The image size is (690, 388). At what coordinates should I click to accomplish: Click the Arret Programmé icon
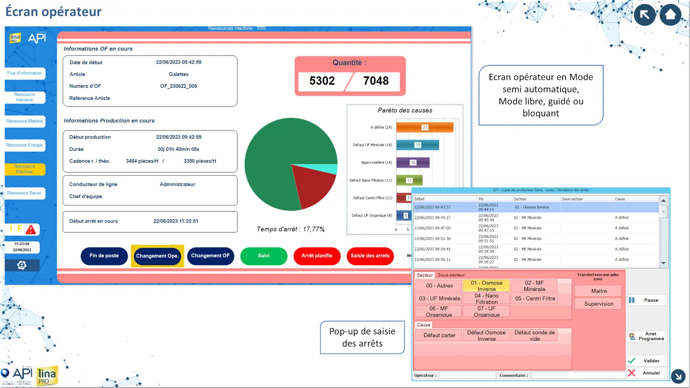(632, 336)
